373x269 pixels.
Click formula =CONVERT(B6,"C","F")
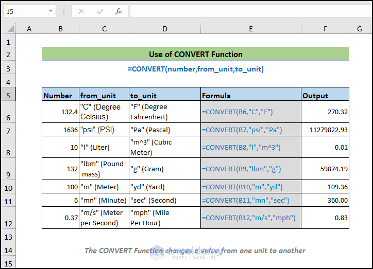click(251, 112)
